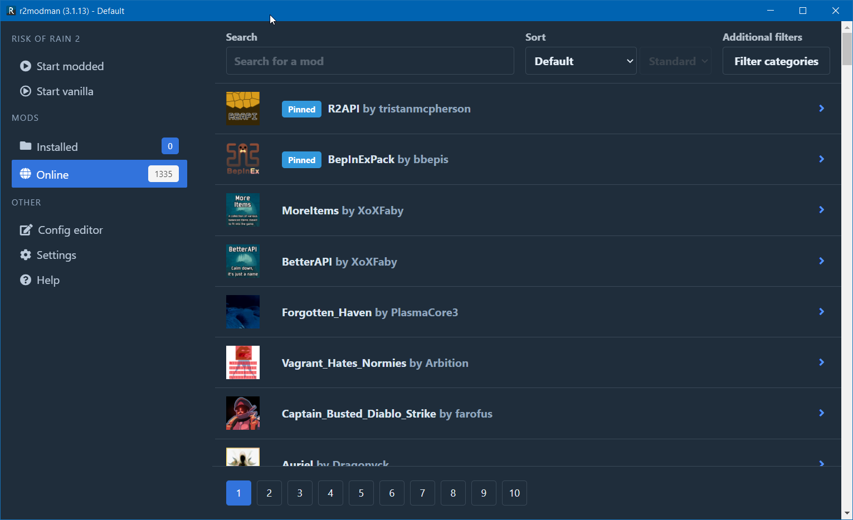Go to page 9 of mods

tap(484, 493)
